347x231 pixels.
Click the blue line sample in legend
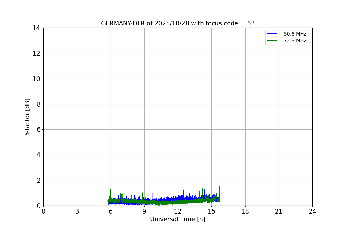(272, 34)
